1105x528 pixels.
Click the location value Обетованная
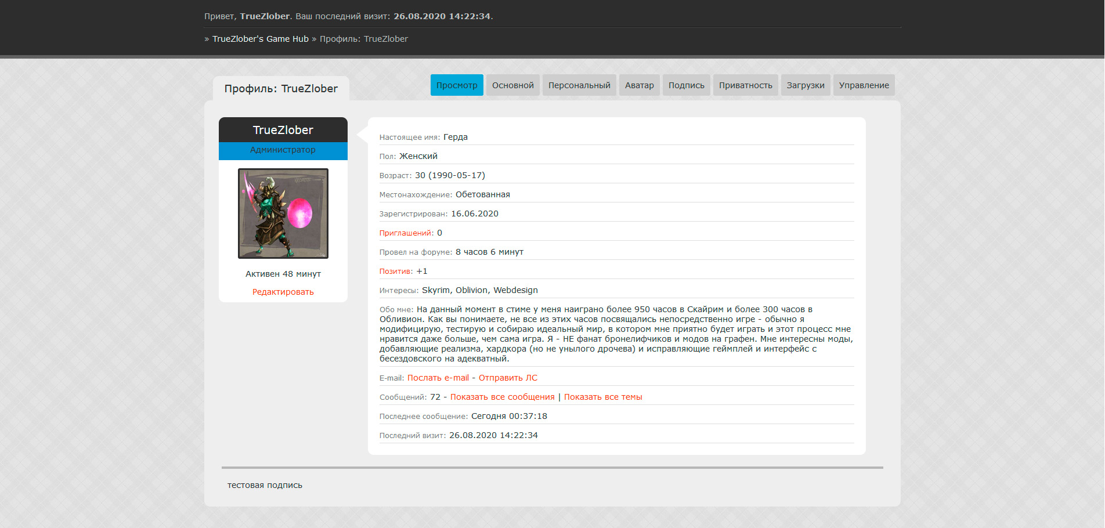[483, 194]
